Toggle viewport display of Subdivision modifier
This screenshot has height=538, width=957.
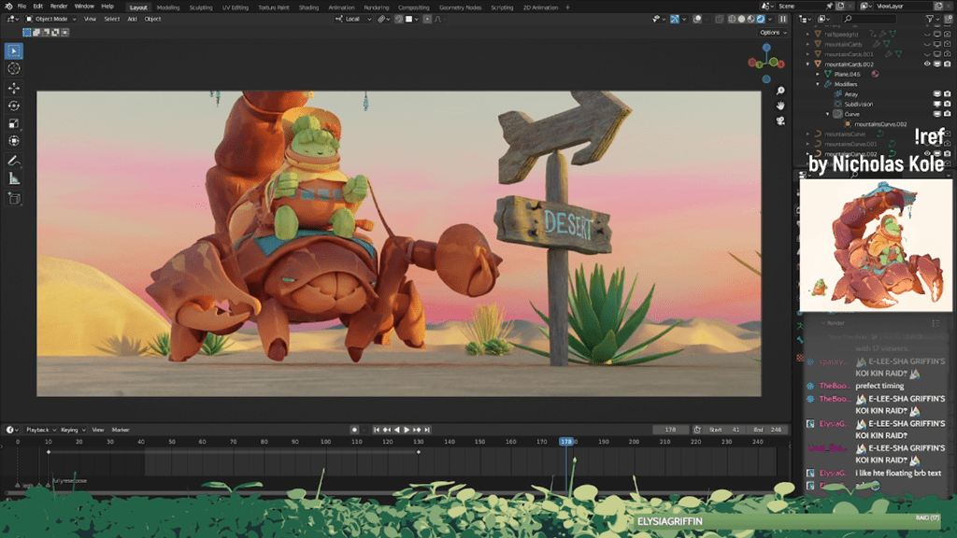pos(936,104)
